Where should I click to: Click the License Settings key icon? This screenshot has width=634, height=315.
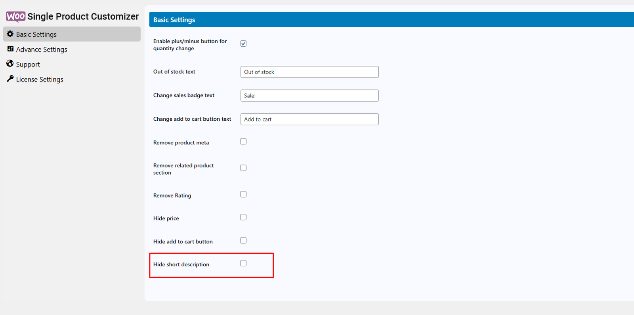pos(10,79)
